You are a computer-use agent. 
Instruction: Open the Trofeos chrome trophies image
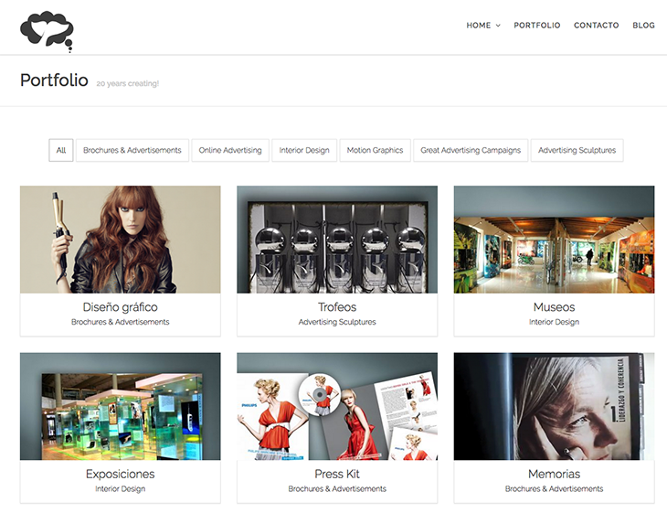click(x=337, y=240)
